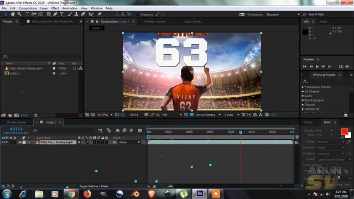Select the Pan Behind anchor tool
Viewport: 354px width, 199px height.
tap(40, 14)
